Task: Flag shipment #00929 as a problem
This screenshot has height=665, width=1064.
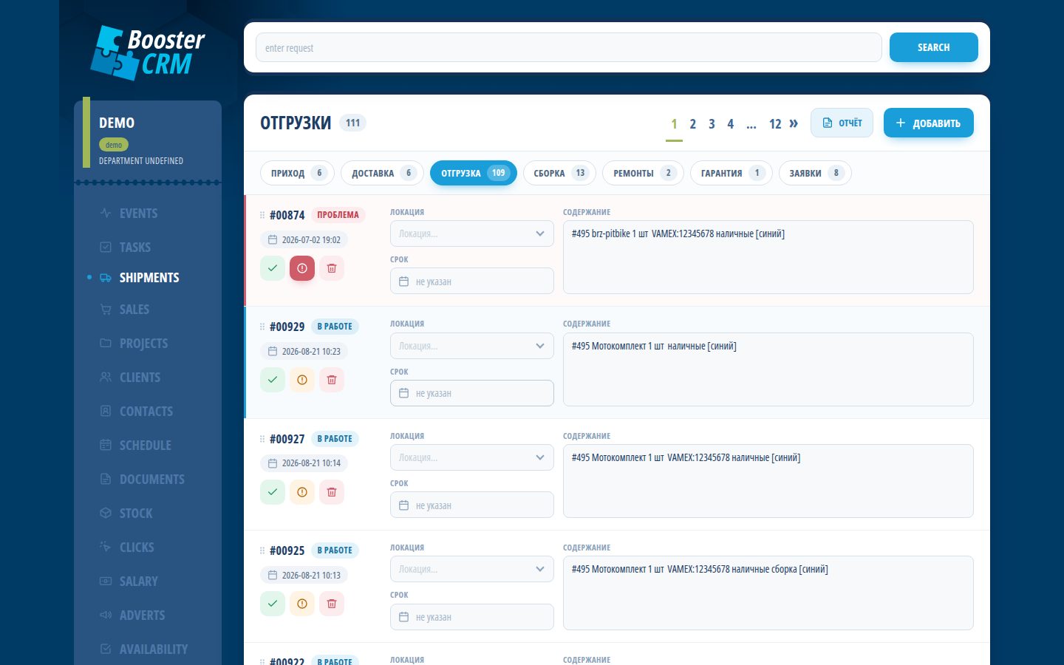Action: [302, 380]
